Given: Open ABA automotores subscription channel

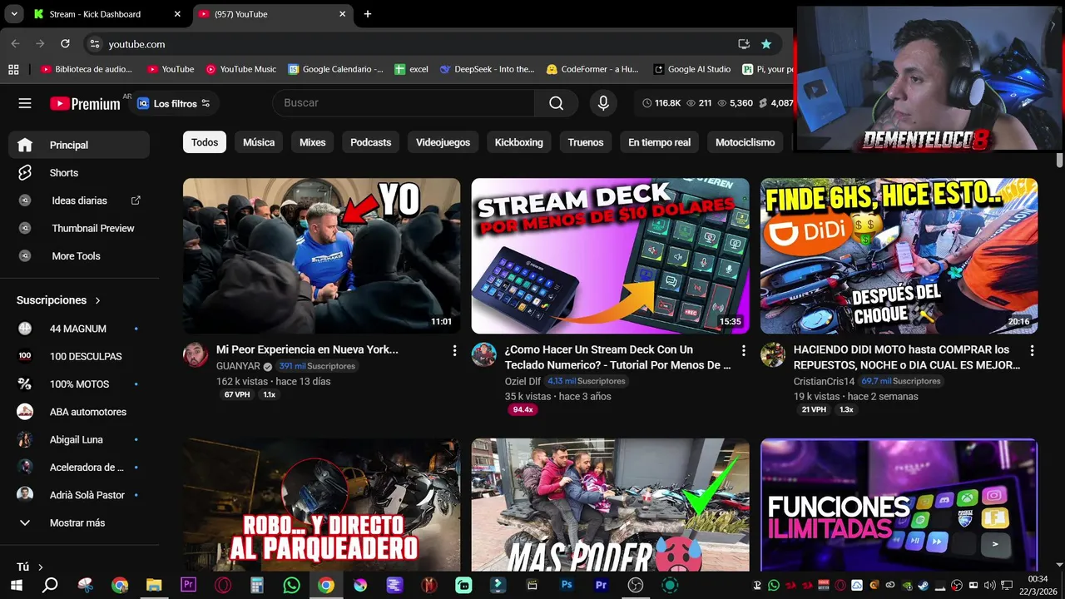Looking at the screenshot, I should pos(79,412).
